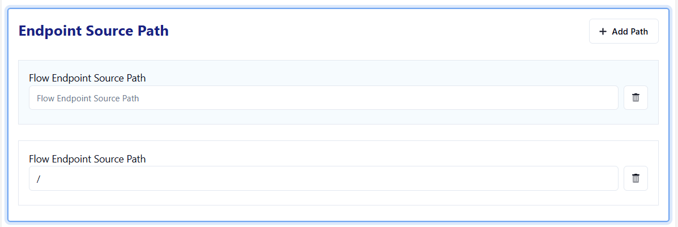Screen dimensions: 678x227
Task: Click the grey placeholder text in the first field
Action: click(88, 98)
